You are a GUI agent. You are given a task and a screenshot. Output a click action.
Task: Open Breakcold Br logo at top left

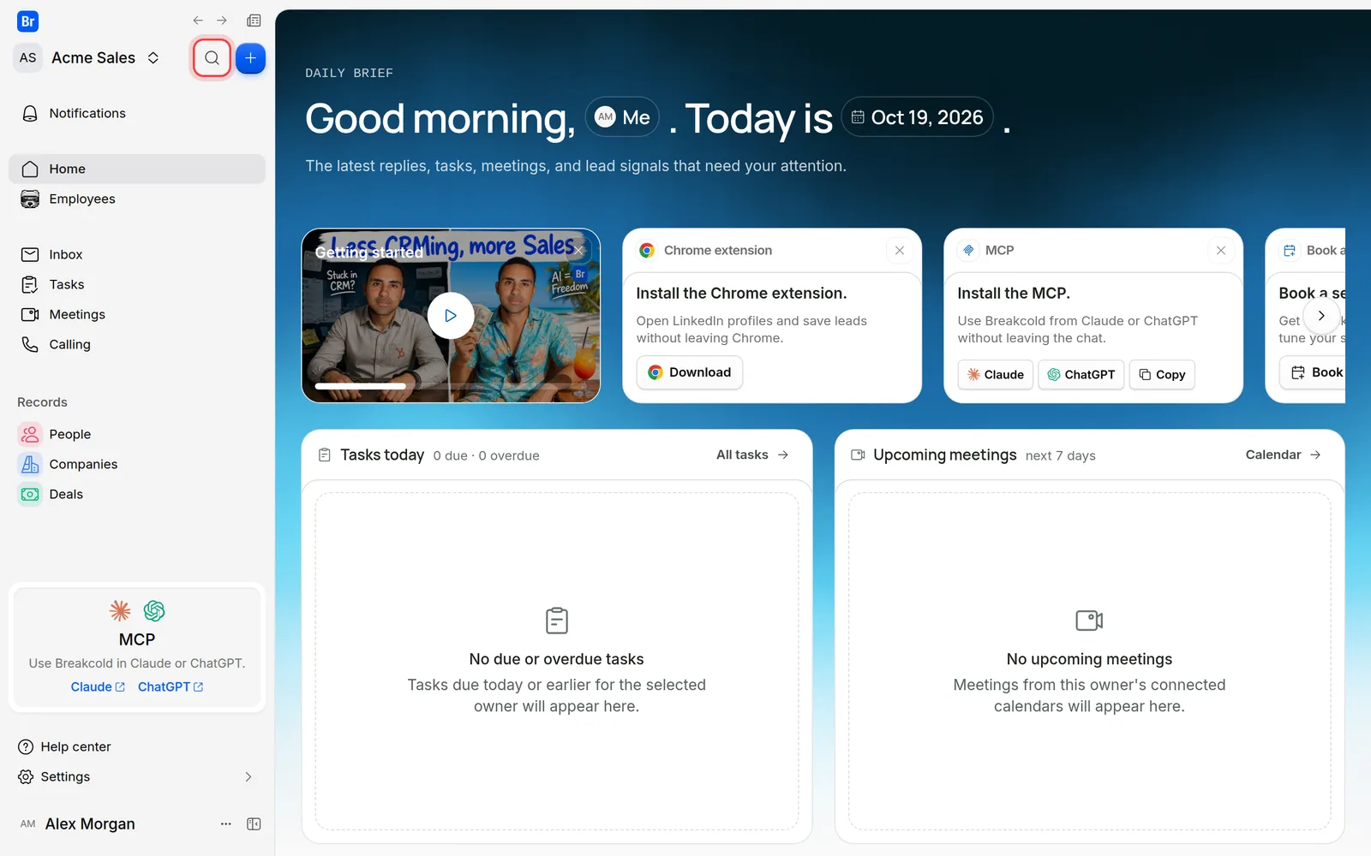[27, 21]
